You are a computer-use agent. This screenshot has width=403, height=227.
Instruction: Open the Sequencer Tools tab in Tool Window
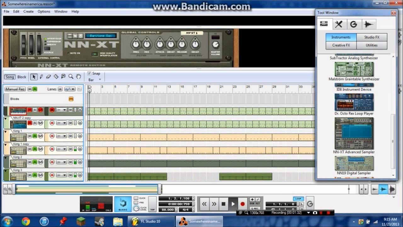coord(339,24)
